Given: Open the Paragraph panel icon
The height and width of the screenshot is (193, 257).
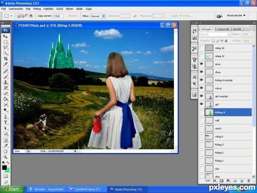Looking at the screenshot, I should (x=194, y=84).
